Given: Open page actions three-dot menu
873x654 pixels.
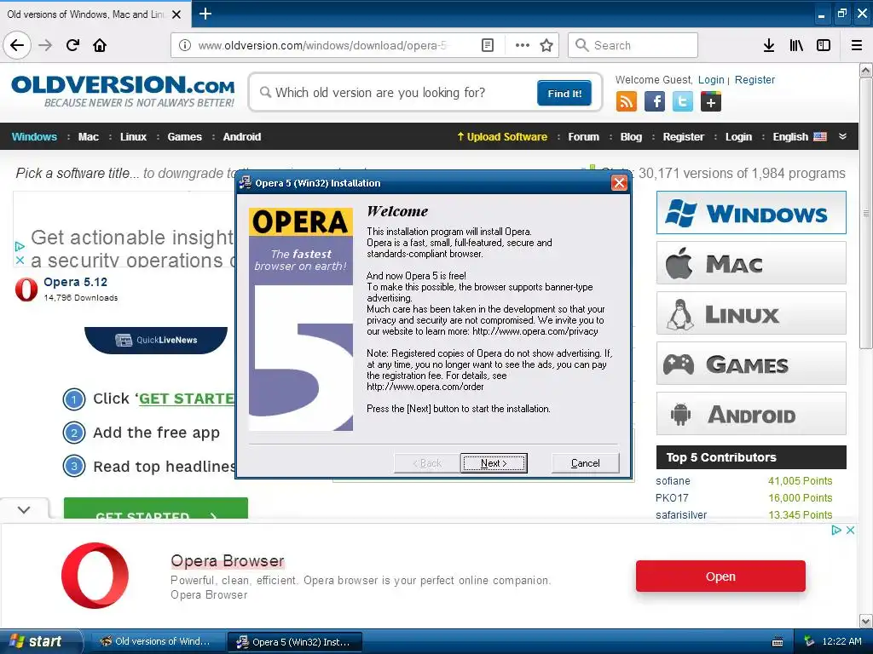Looking at the screenshot, I should click(523, 45).
